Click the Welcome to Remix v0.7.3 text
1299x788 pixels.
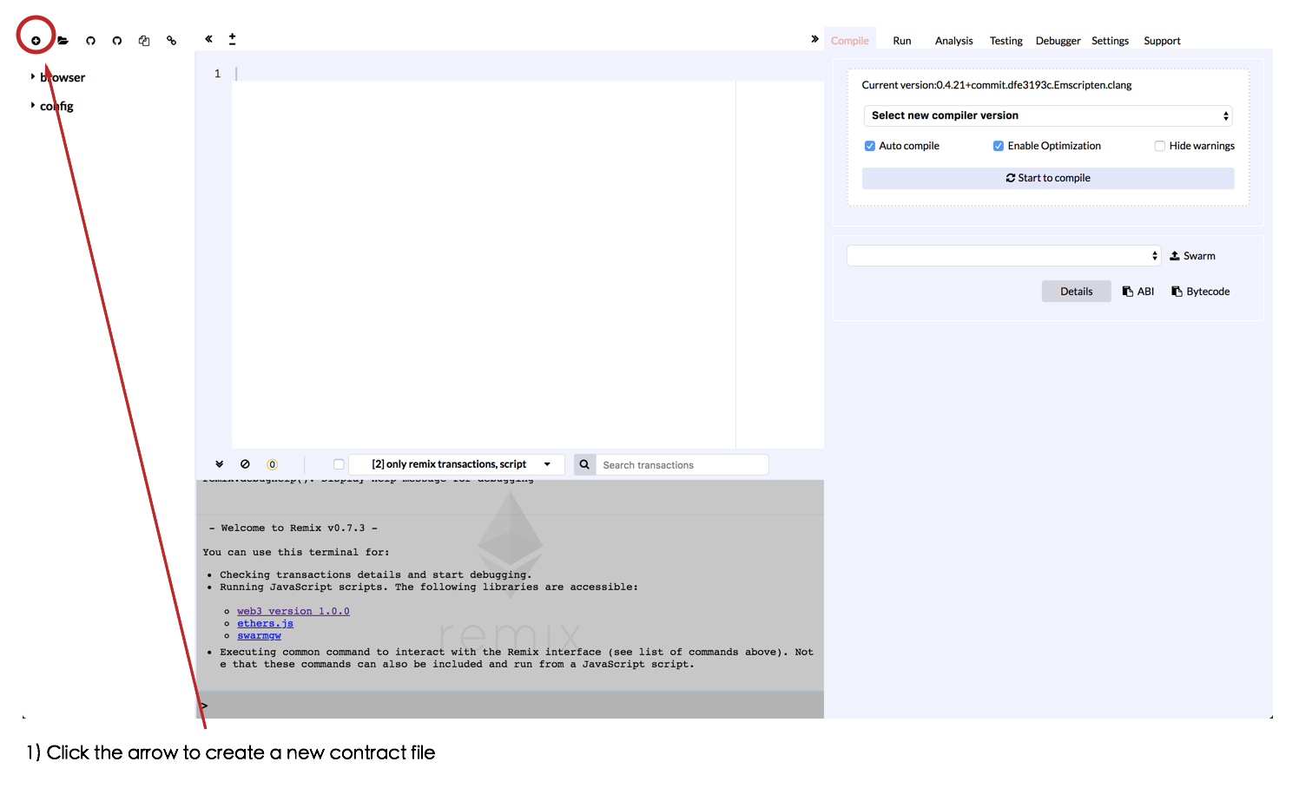click(x=293, y=528)
